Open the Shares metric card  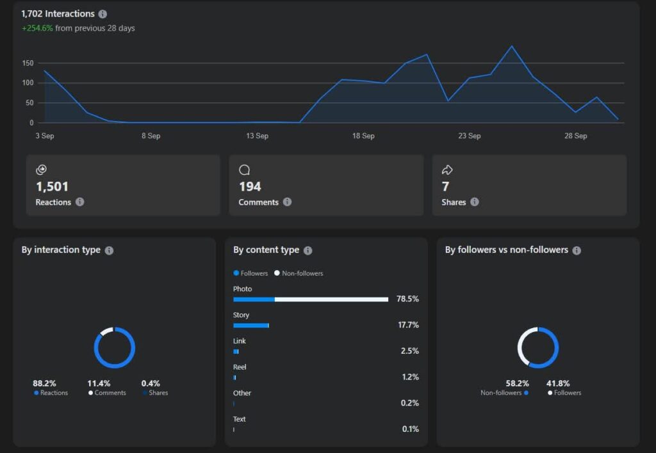(529, 186)
